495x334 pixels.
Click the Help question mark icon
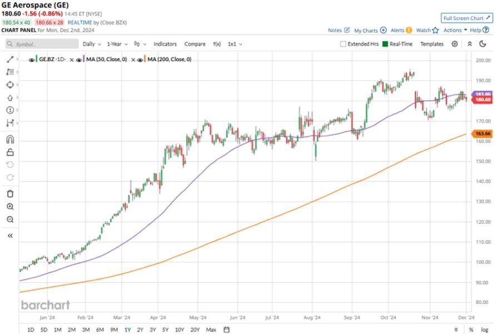(x=486, y=30)
